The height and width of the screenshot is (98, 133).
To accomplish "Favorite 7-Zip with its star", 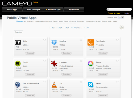I will click(44, 40).
